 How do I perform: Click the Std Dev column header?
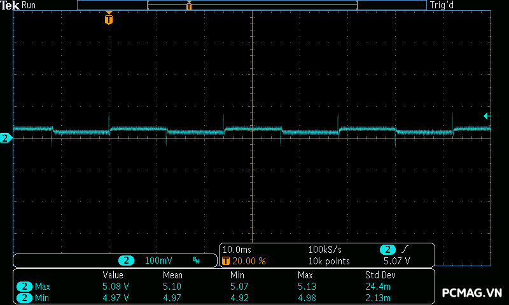tap(379, 275)
